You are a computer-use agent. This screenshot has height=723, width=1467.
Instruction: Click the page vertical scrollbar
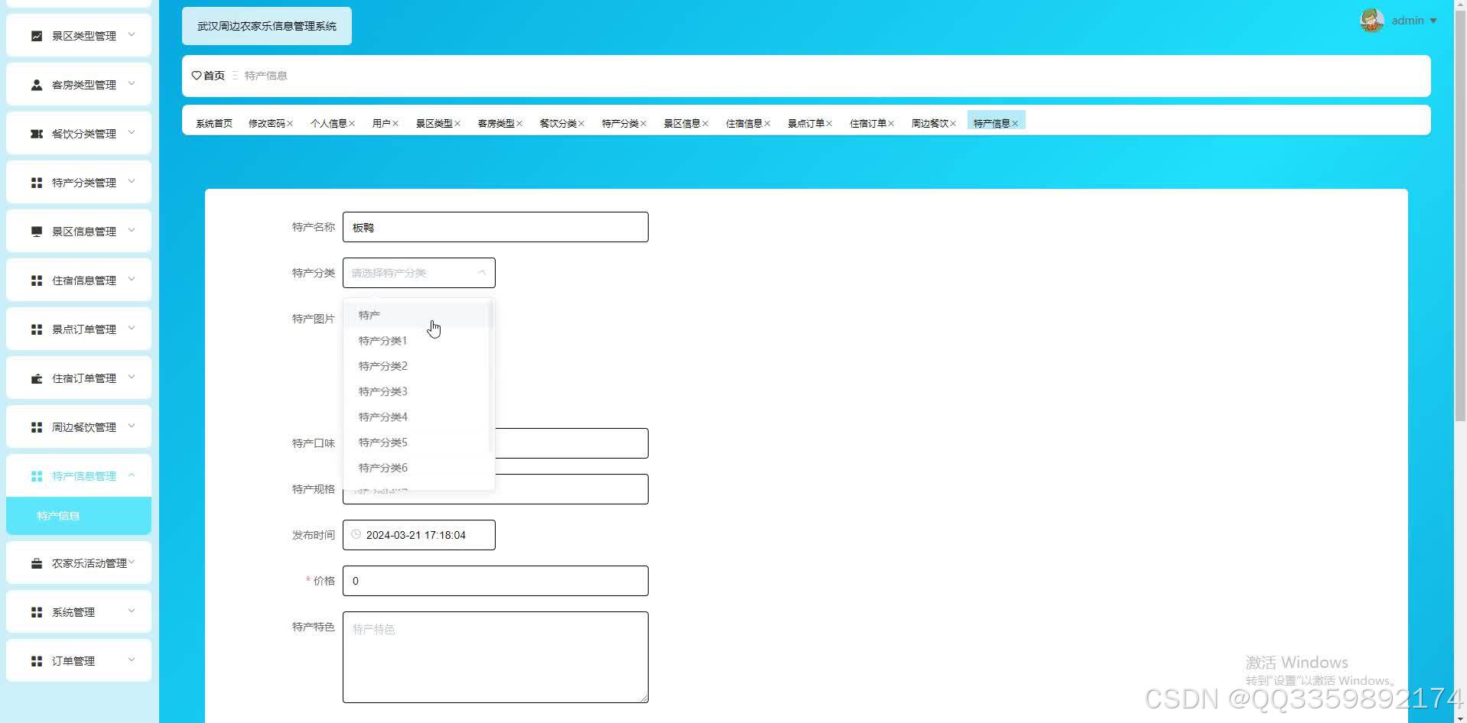1460,214
